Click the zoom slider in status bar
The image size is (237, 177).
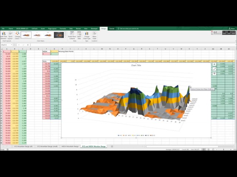point(224,149)
